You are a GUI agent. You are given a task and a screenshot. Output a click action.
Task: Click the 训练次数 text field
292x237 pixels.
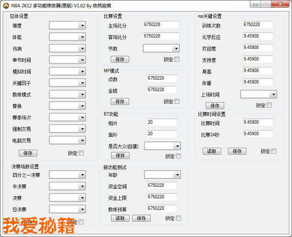coord(258,25)
